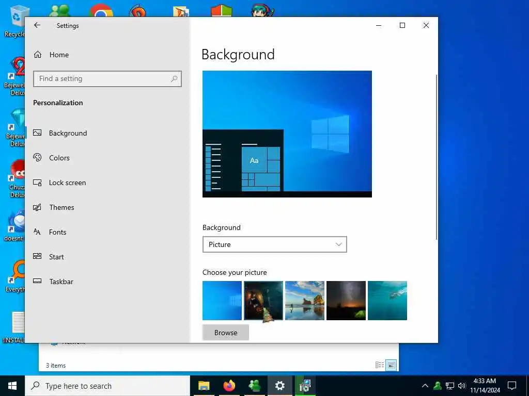This screenshot has width=529, height=396.
Task: Open the Colors personalization page
Action: tap(59, 158)
